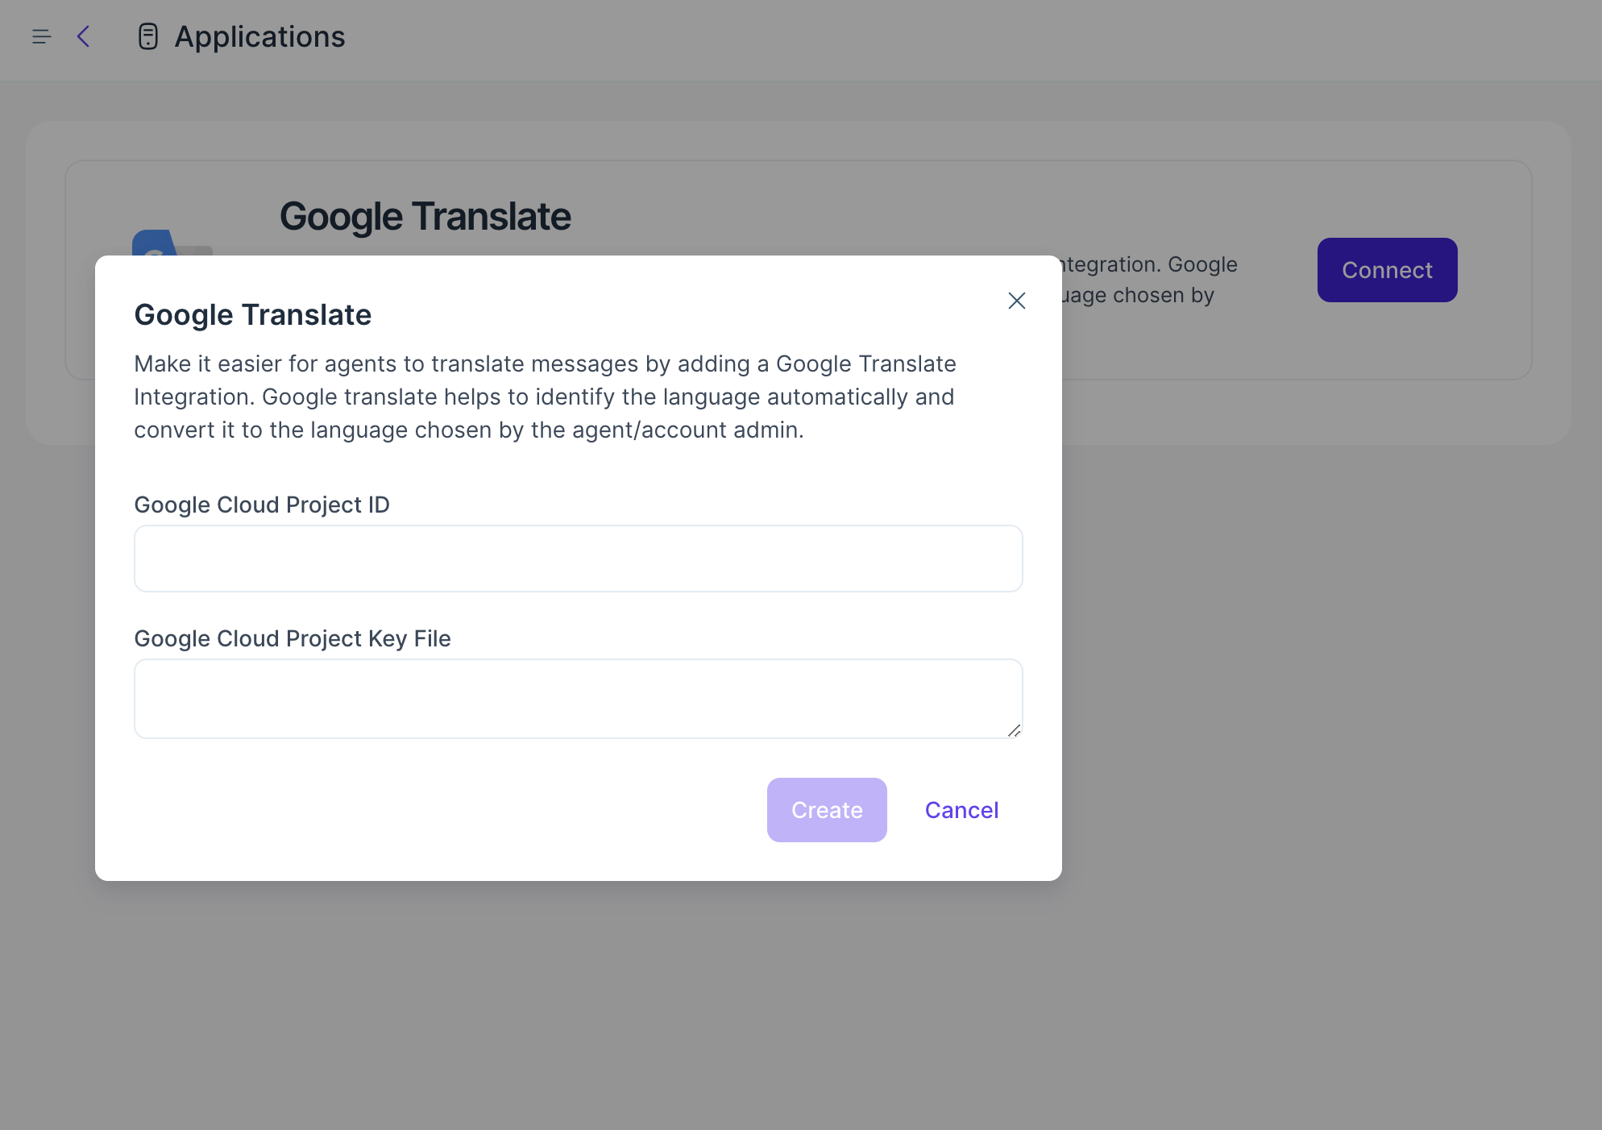
Task: Click the Google Cloud Project ID label
Action: [262, 505]
